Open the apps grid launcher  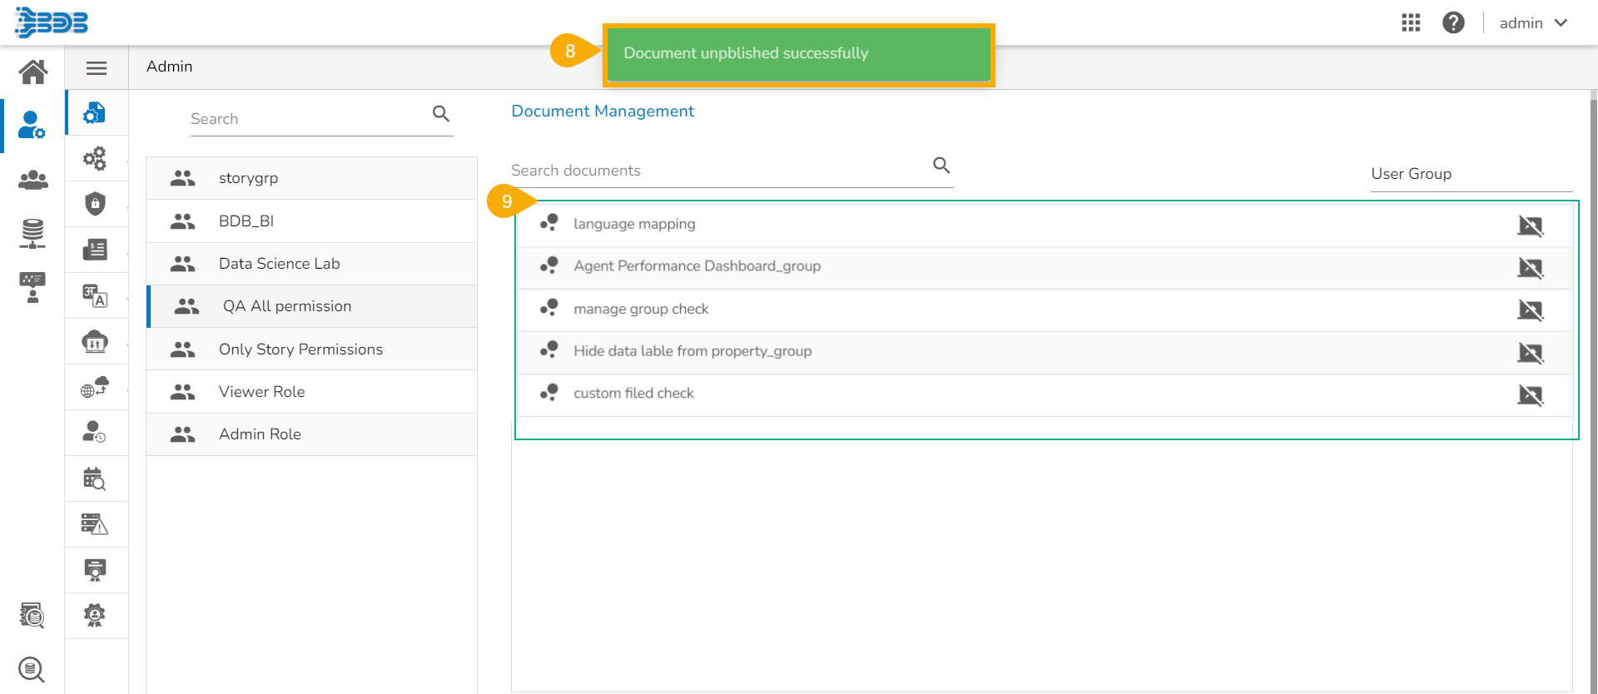click(x=1411, y=22)
